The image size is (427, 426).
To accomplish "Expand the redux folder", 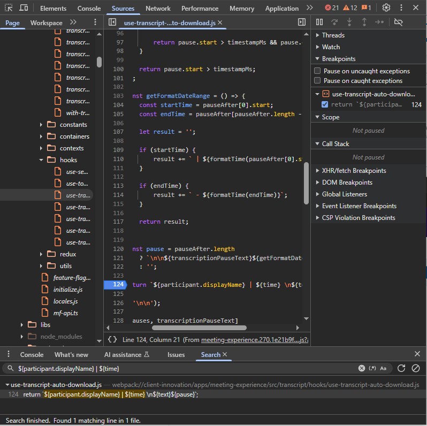I will (x=42, y=254).
